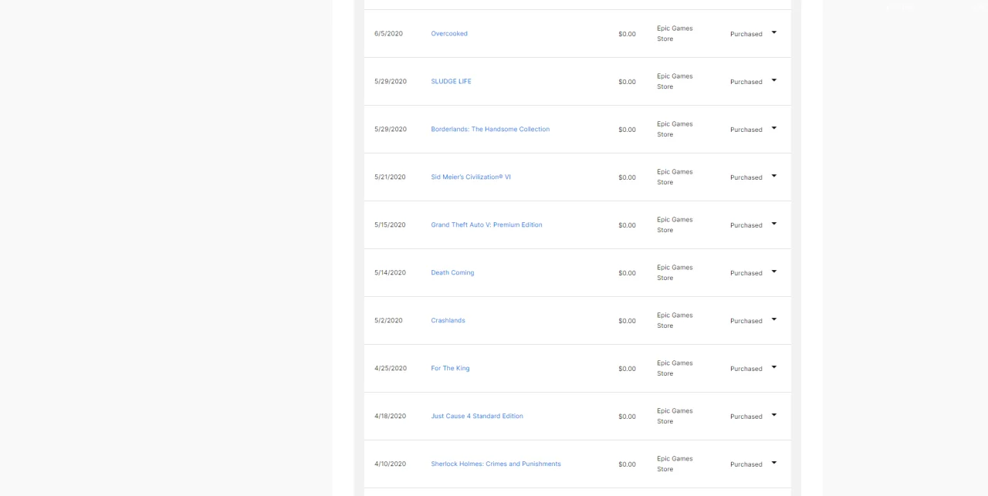Open Just Cause 4 Standard Edition link
The width and height of the screenshot is (988, 496).
[477, 417]
